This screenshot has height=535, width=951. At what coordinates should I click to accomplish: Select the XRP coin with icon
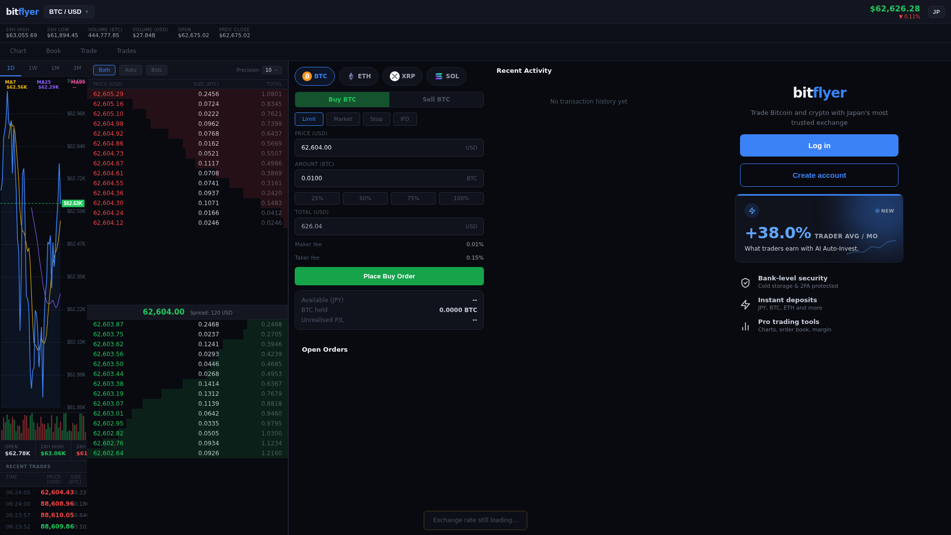tap(402, 76)
